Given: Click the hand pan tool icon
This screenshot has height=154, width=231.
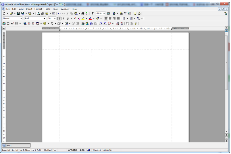Looking at the screenshot, I should click(x=128, y=23).
